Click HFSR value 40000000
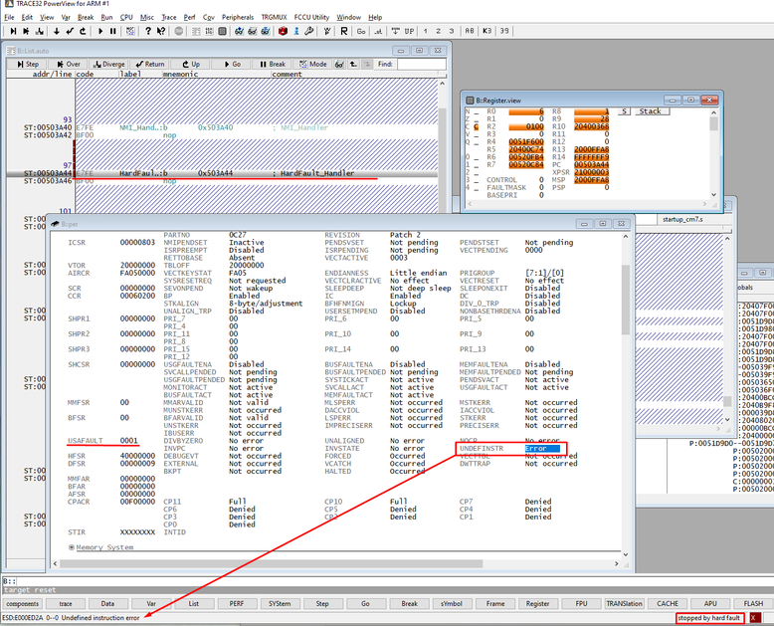This screenshot has height=626, width=774. pos(137,456)
